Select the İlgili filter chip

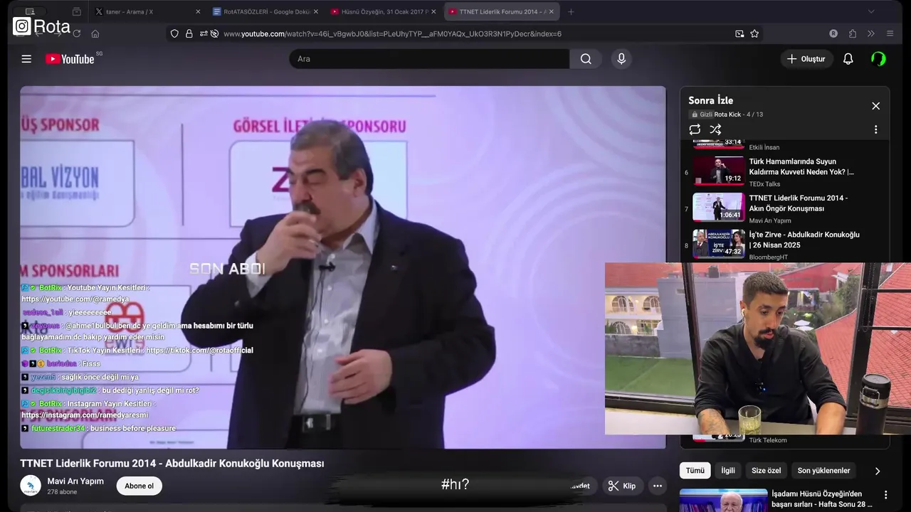(x=728, y=471)
